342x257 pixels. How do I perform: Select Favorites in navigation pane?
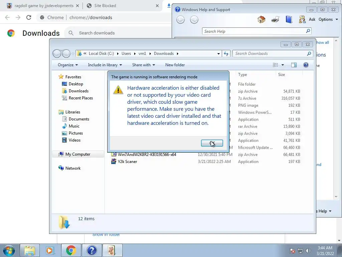point(73,77)
